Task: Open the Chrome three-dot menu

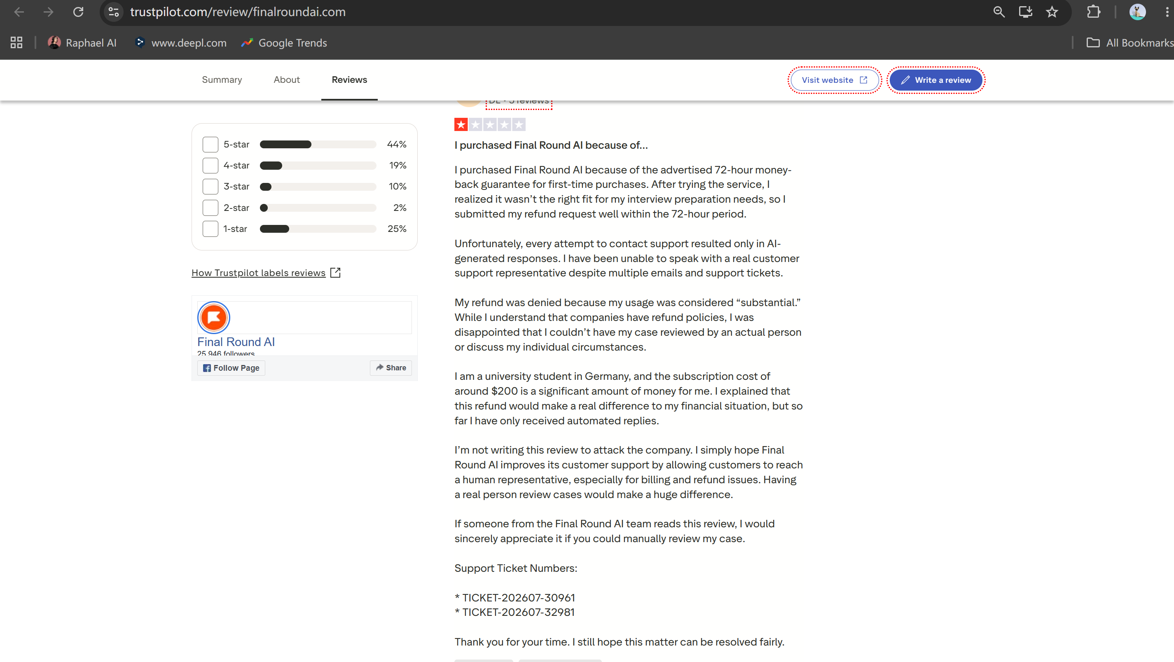Action: click(x=1167, y=12)
